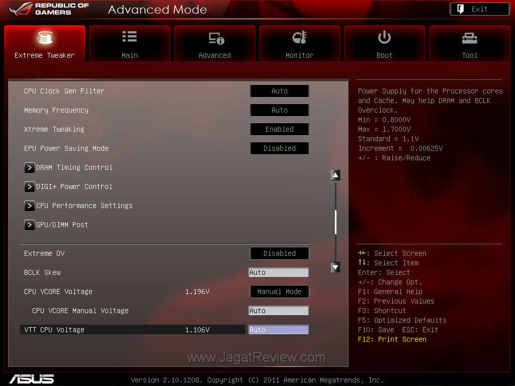Toggle Extreme OV Disabled setting
This screenshot has height=386, width=515.
pyautogui.click(x=279, y=253)
